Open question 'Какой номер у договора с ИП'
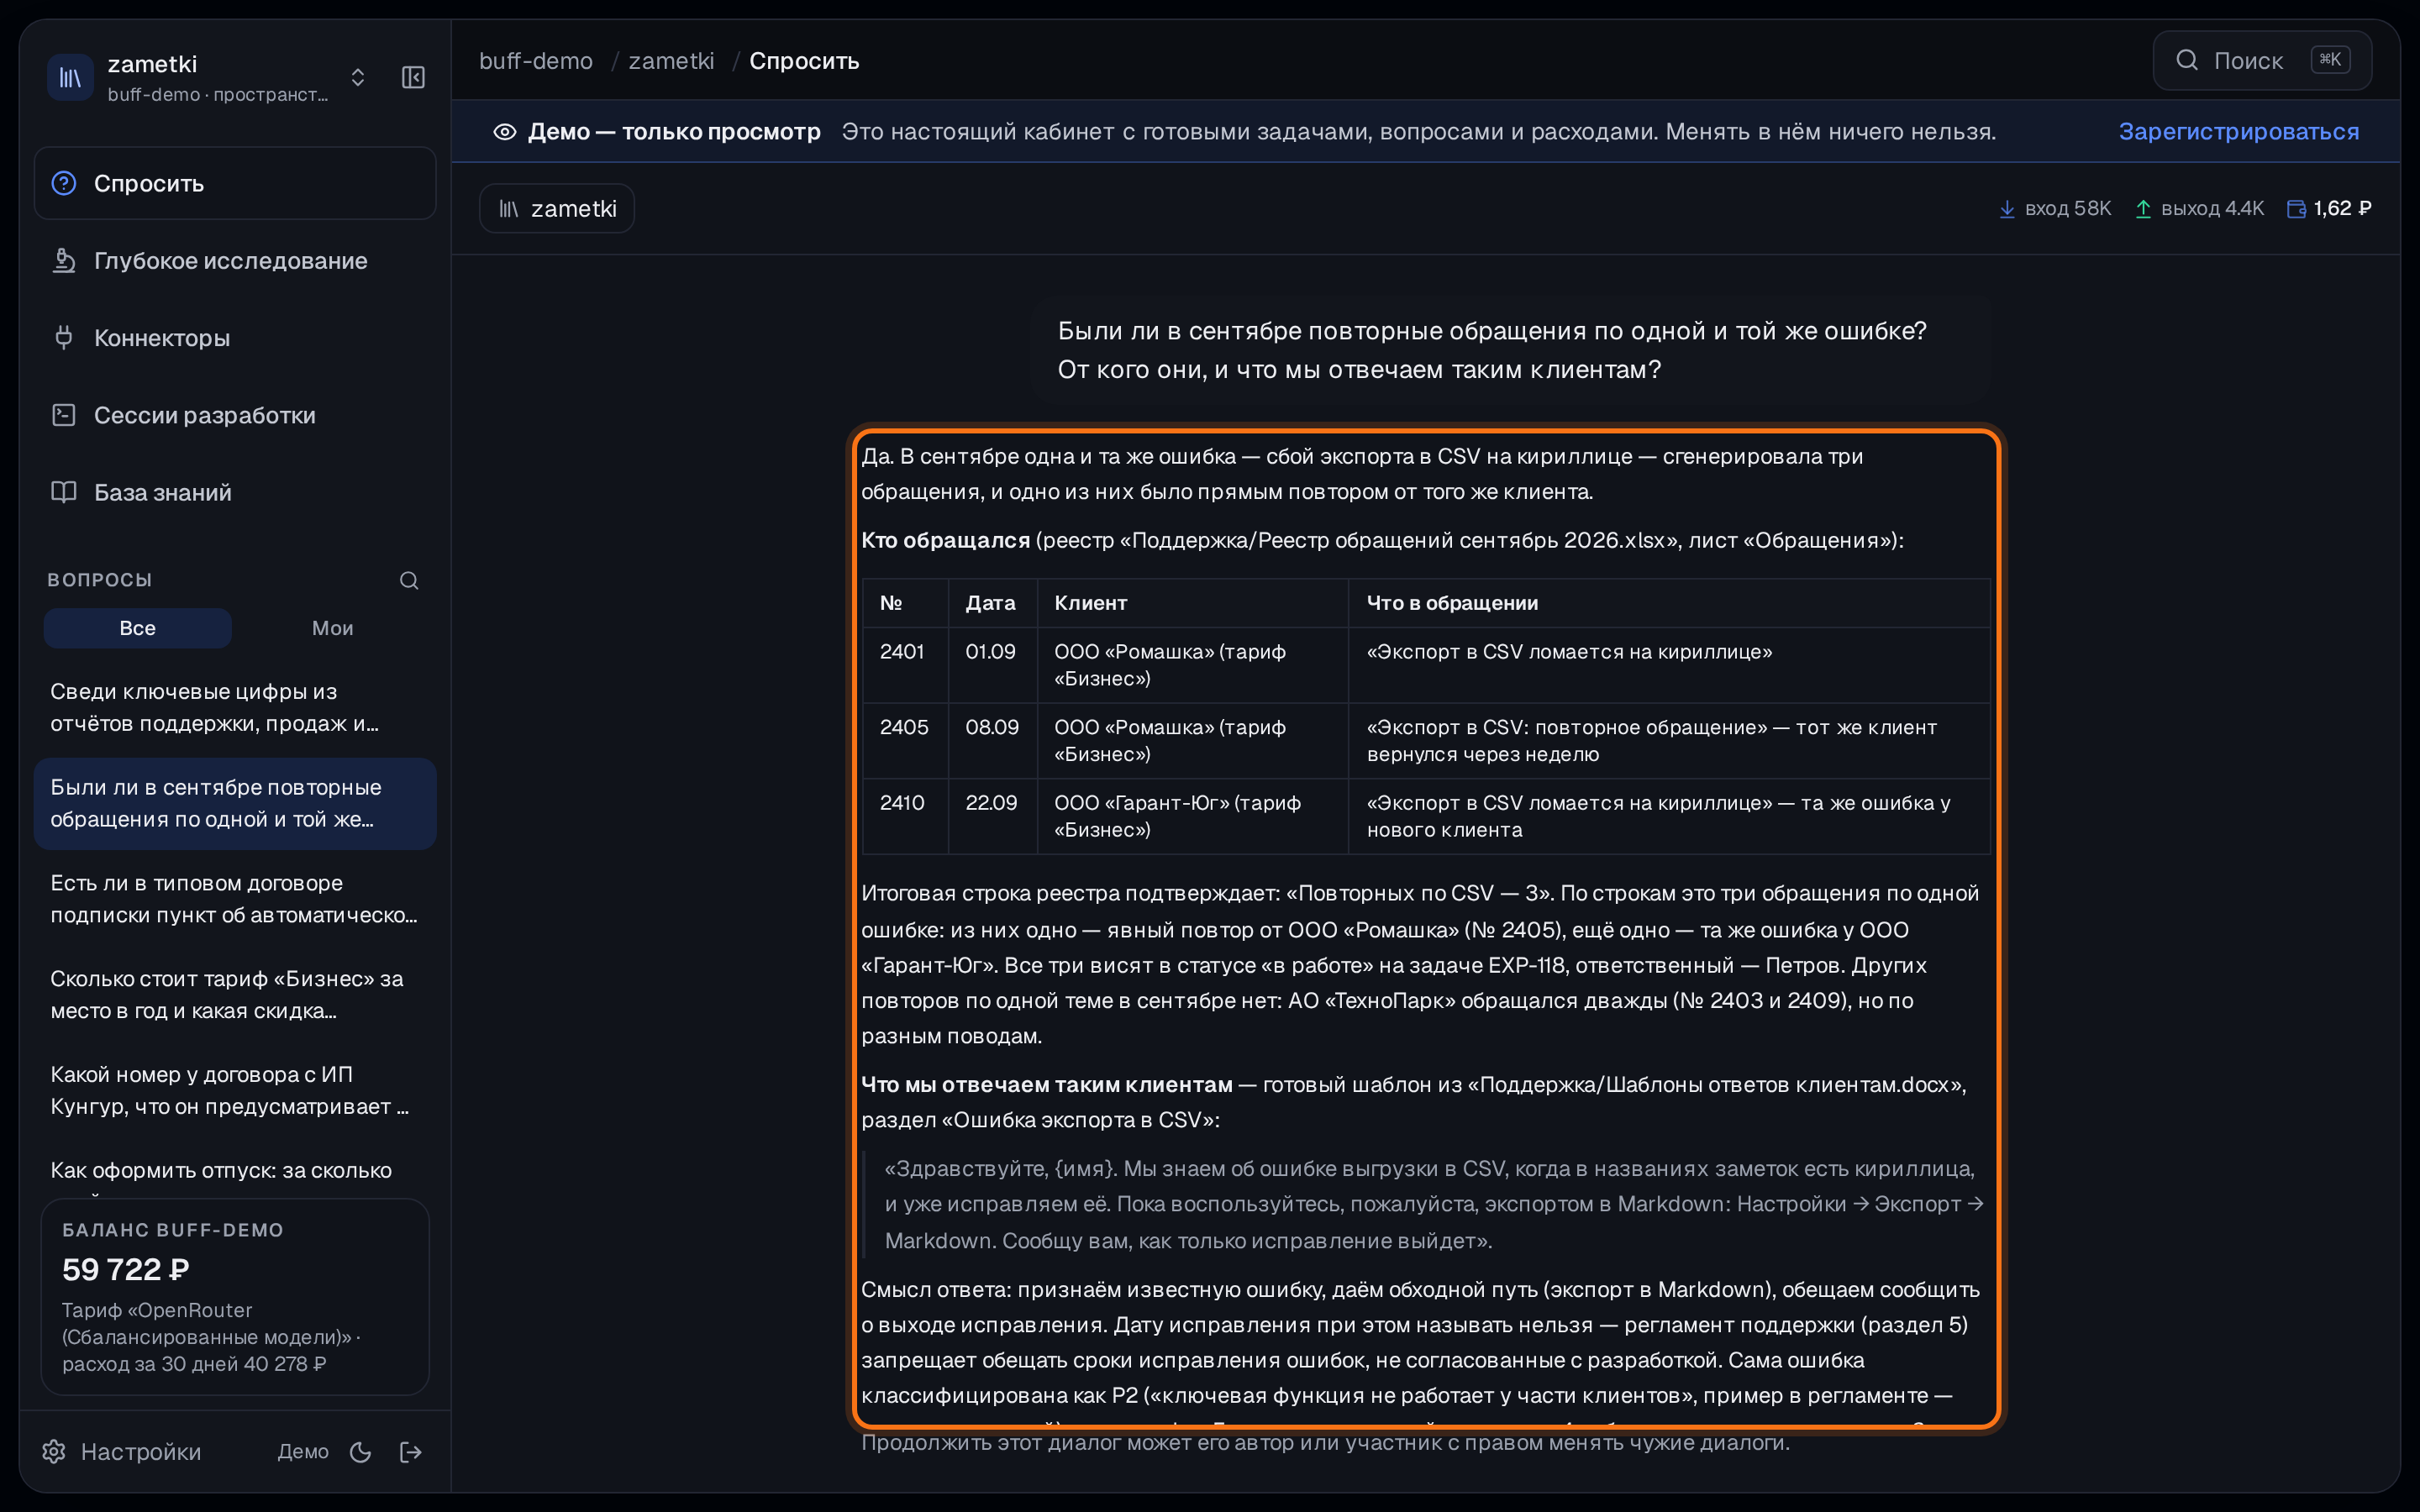The height and width of the screenshot is (1512, 2420). coord(235,1090)
